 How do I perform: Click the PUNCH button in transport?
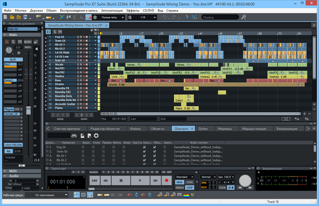point(180,188)
